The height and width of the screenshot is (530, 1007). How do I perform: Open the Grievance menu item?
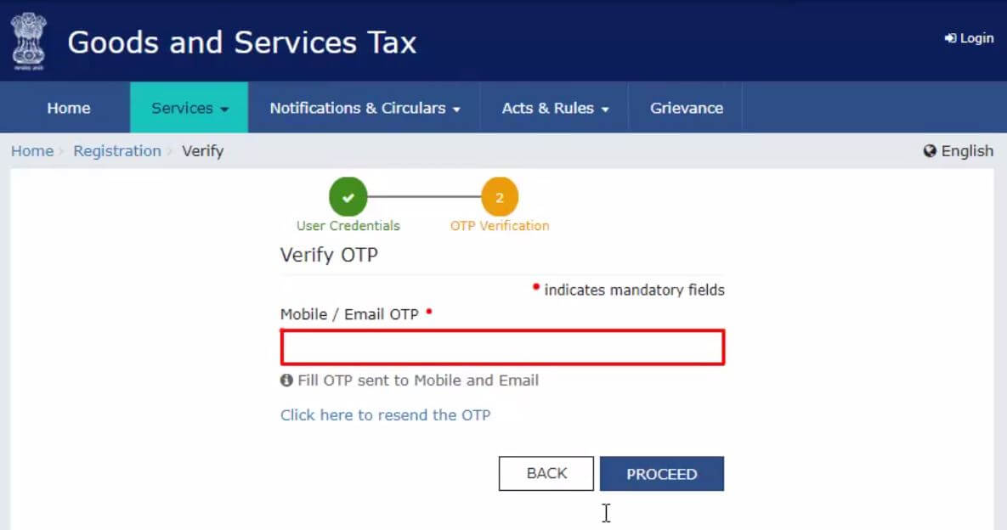pyautogui.click(x=686, y=108)
